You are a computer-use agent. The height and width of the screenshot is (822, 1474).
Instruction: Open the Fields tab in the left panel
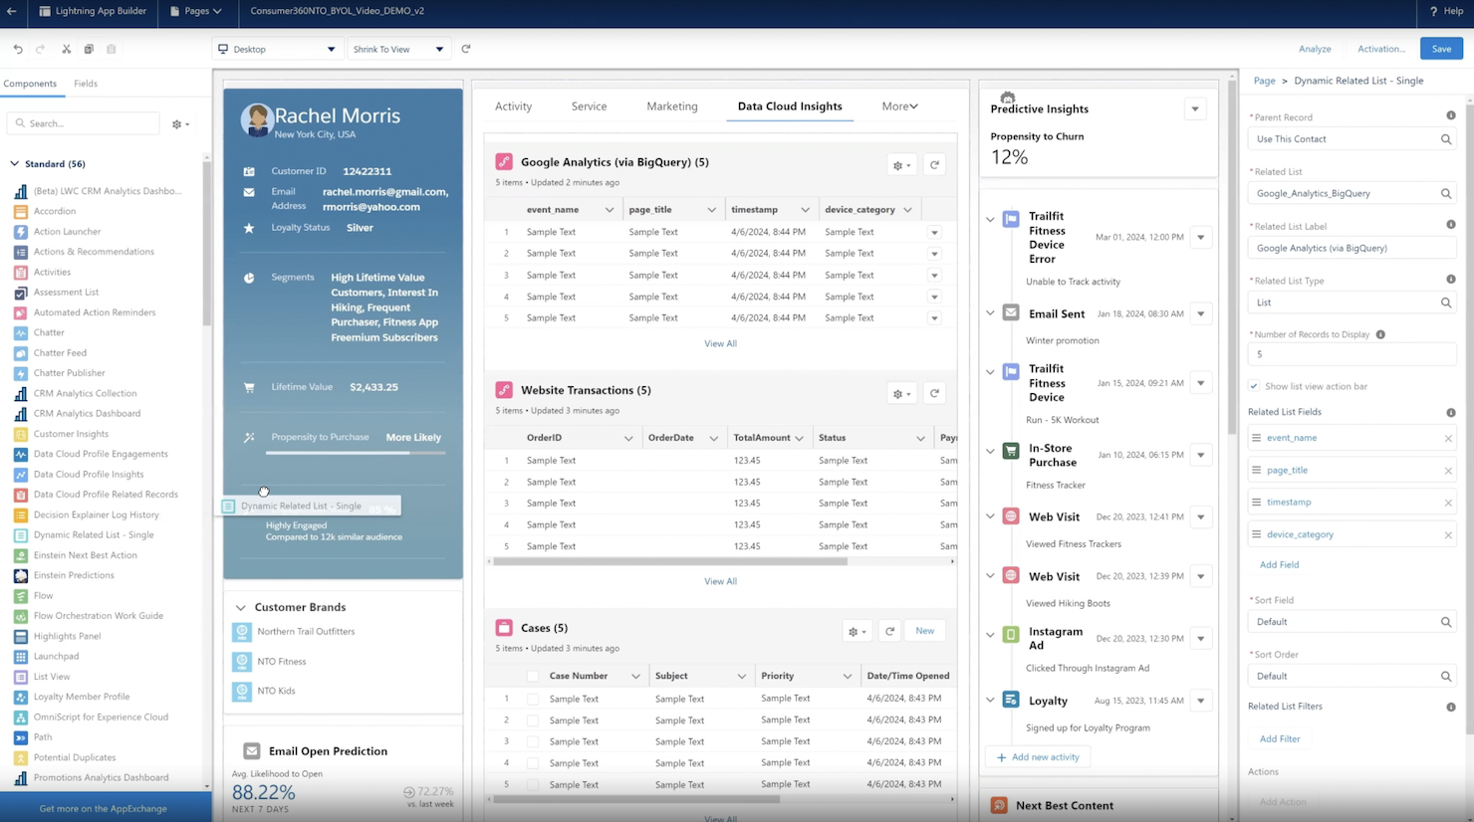coord(85,84)
